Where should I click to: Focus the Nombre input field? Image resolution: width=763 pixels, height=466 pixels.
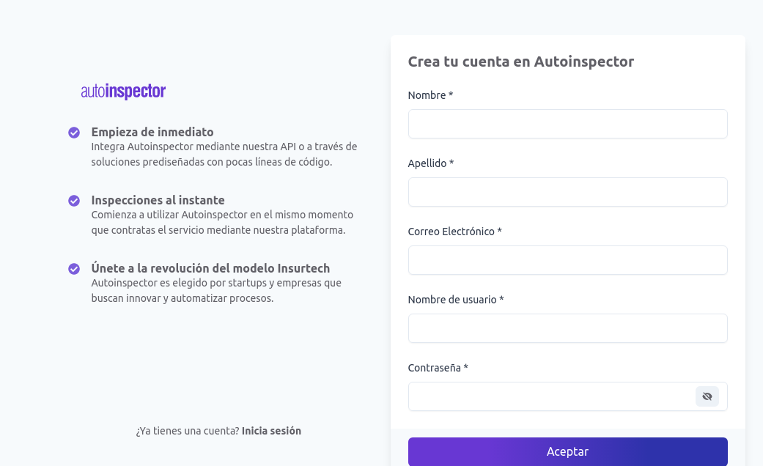[568, 124]
